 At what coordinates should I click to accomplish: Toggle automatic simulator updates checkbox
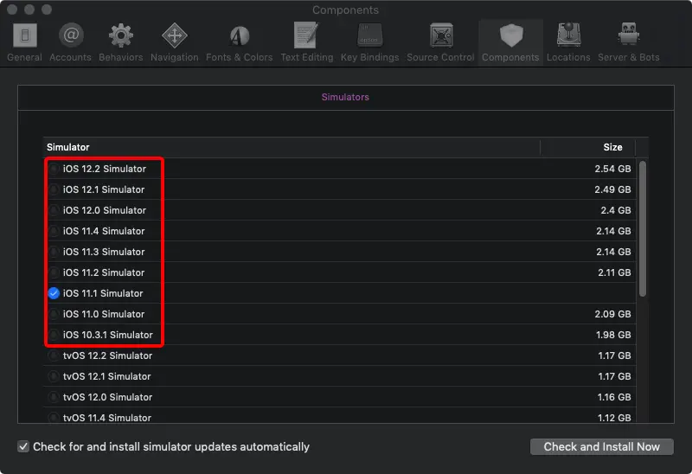tap(23, 446)
